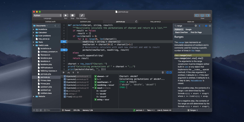Click the debugger step over icon
Viewport: 244px width, 122px height.
point(69,72)
